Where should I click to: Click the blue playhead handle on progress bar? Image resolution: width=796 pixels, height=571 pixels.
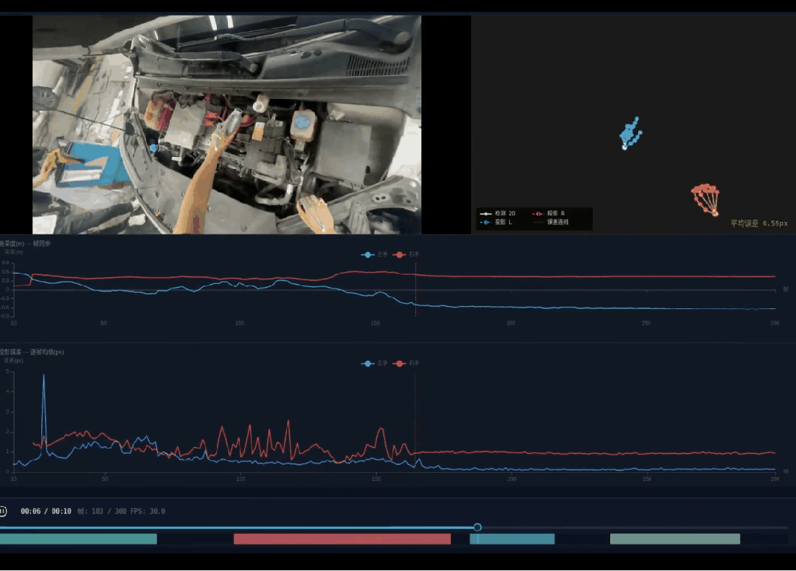(477, 527)
